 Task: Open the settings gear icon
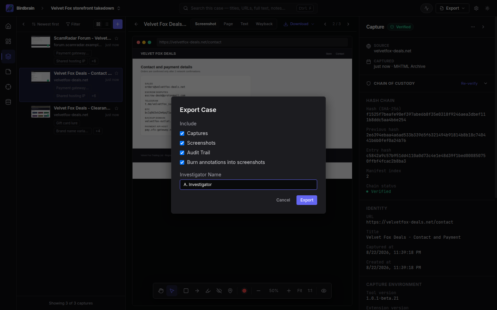point(476,8)
